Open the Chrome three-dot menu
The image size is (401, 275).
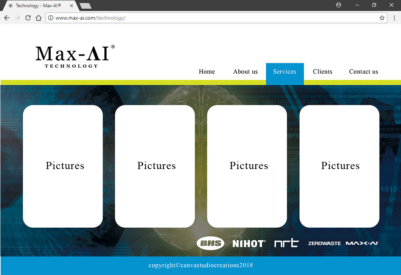[x=395, y=17]
